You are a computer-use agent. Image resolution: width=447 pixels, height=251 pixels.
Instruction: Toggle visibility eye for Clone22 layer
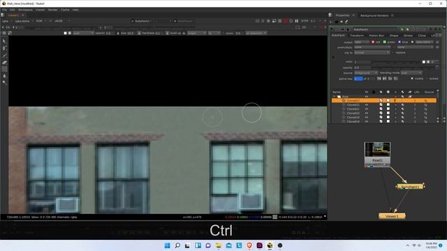click(366, 105)
